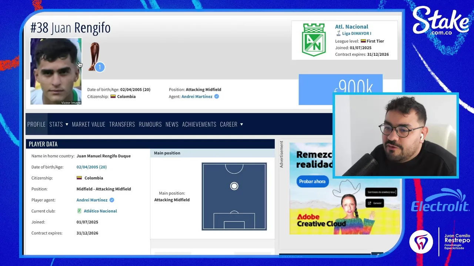Click the Probar ahora ad button
Image resolution: width=474 pixels, height=266 pixels.
point(313,181)
